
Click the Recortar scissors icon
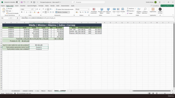tap(7, 8)
